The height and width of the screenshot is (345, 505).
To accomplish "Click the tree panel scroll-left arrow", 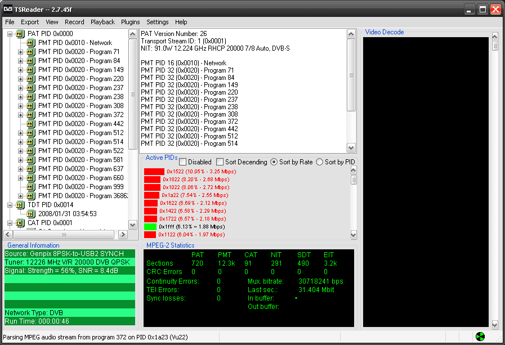I will coord(8,235).
